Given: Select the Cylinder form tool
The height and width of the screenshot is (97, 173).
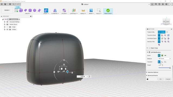Looking at the screenshot, I should (x=30, y=11).
